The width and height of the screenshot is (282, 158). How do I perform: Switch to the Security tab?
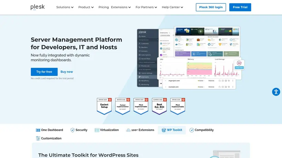click(x=79, y=130)
